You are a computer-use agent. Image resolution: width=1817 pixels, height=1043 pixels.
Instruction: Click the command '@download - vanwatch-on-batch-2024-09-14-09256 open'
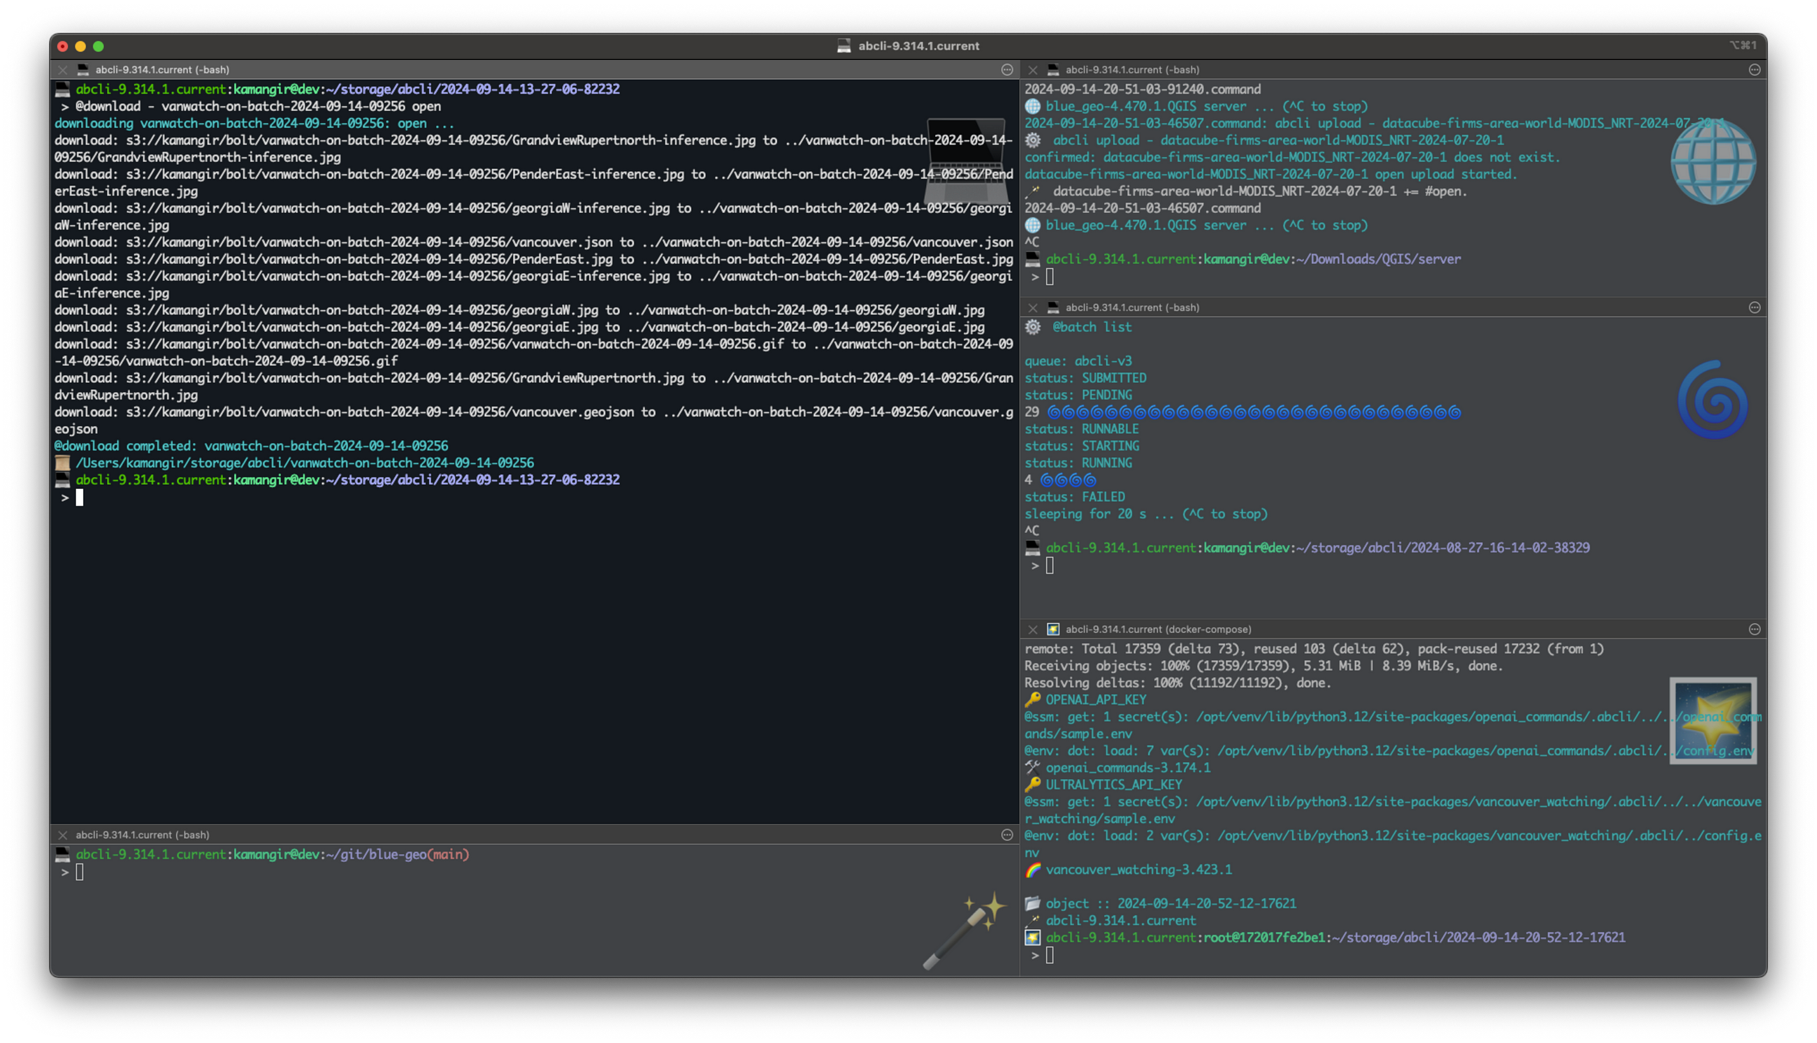click(x=258, y=106)
